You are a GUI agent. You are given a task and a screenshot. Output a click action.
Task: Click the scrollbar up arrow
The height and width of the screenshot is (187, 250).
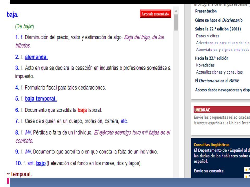176,11
